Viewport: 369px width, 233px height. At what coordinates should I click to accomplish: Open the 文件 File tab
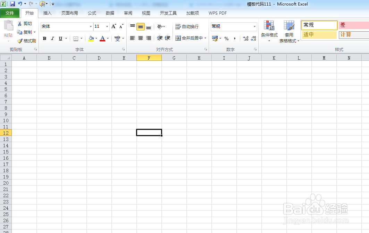(10, 13)
